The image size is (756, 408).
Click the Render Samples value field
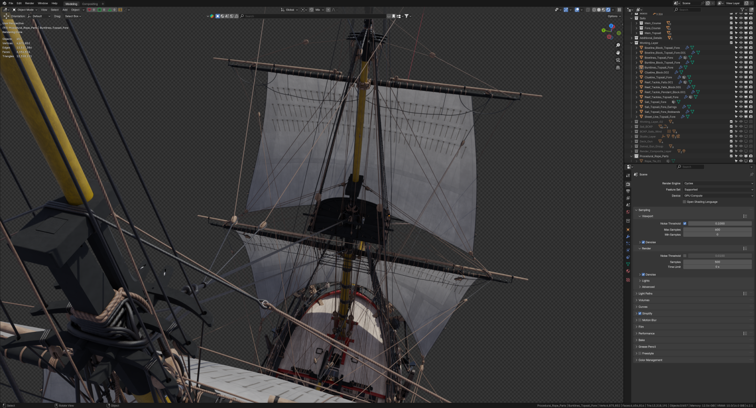tap(717, 261)
